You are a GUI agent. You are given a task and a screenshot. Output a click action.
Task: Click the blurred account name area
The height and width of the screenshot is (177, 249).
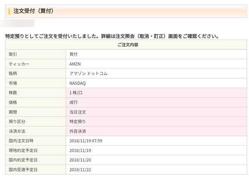[19, 23]
